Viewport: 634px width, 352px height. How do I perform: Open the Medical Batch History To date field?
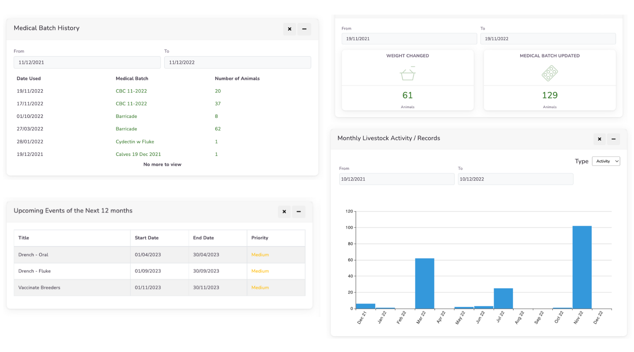tap(237, 62)
